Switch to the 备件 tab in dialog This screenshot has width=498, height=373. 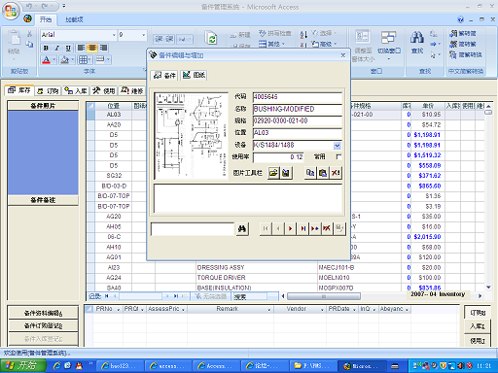pyautogui.click(x=164, y=76)
